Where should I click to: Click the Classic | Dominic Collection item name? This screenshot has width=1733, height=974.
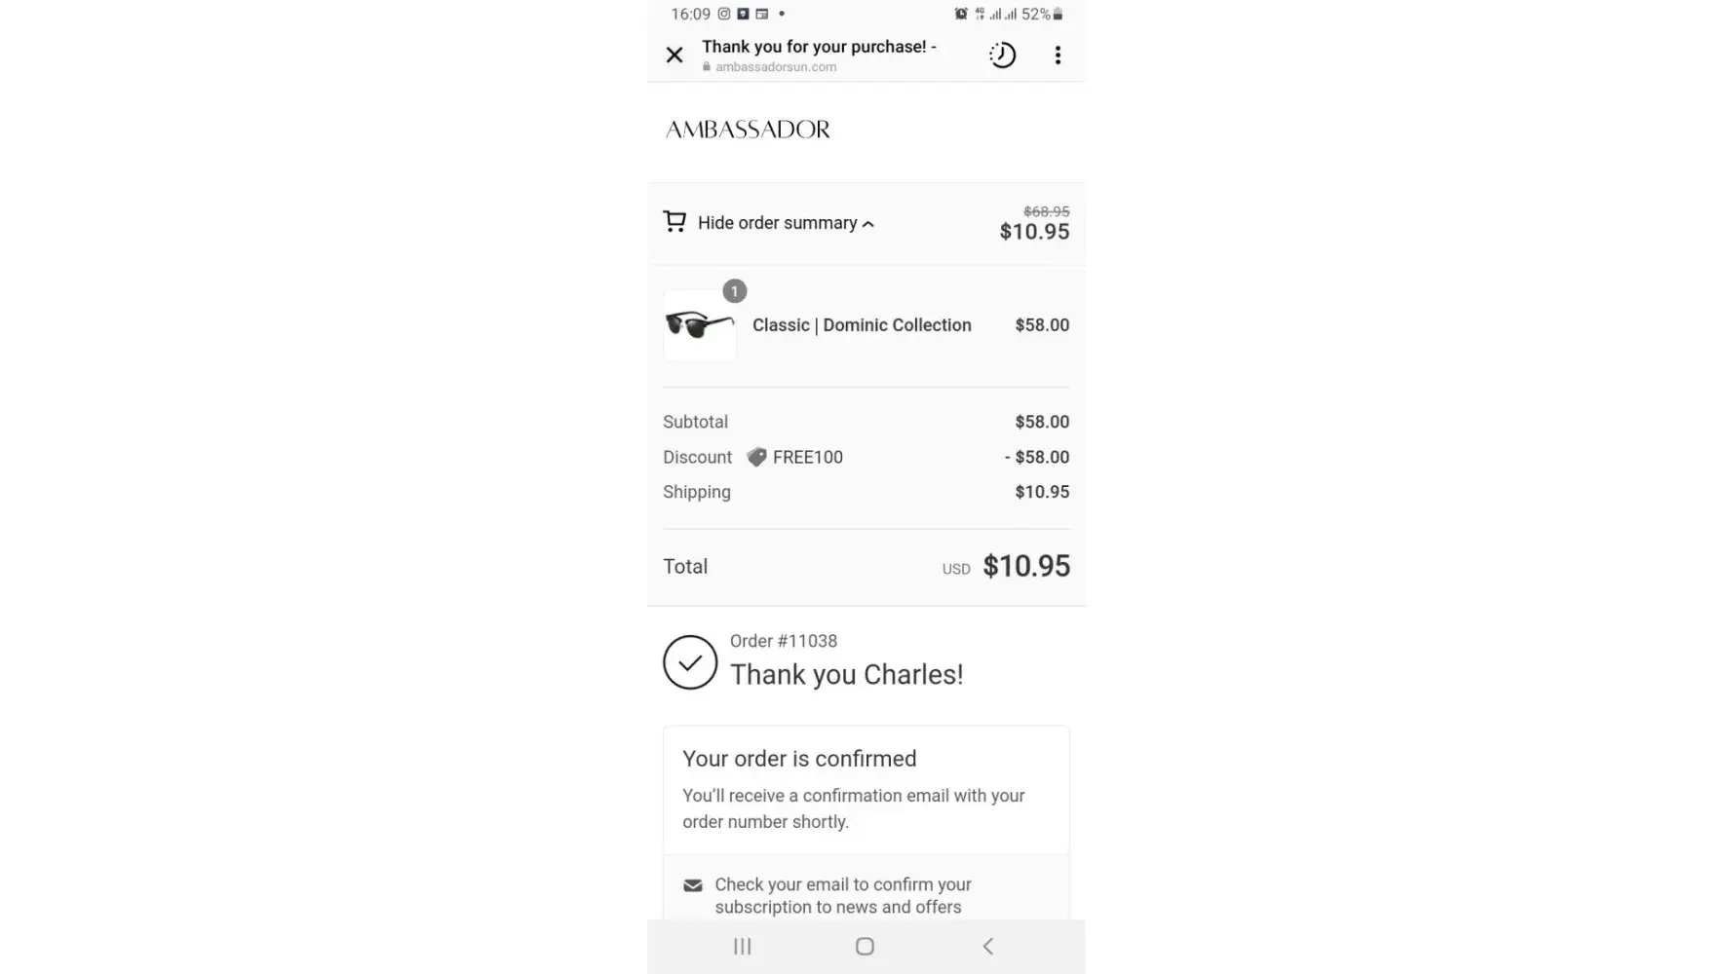(x=862, y=325)
